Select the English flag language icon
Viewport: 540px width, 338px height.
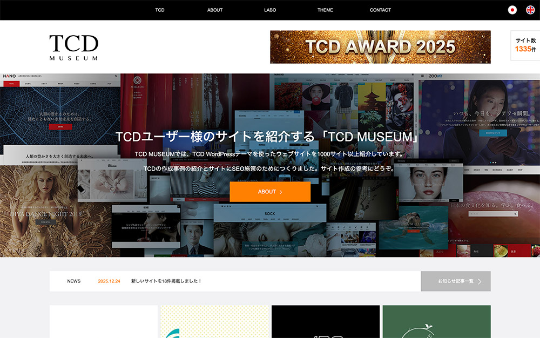coord(530,10)
